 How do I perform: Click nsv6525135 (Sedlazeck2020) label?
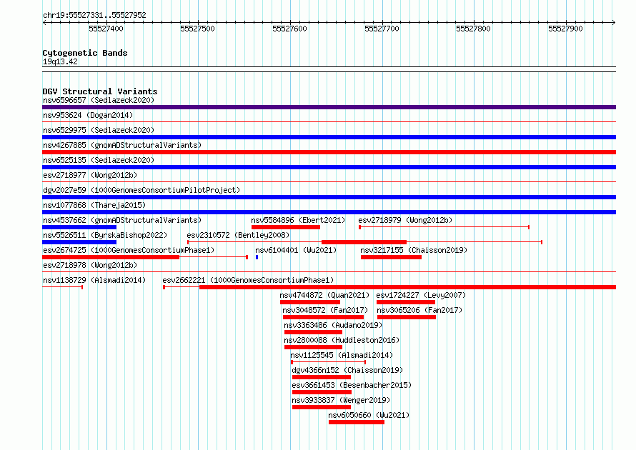point(99,160)
